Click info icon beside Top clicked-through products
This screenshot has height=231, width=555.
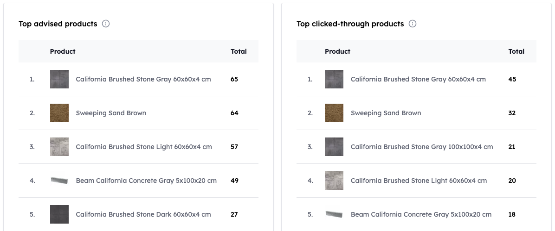413,24
